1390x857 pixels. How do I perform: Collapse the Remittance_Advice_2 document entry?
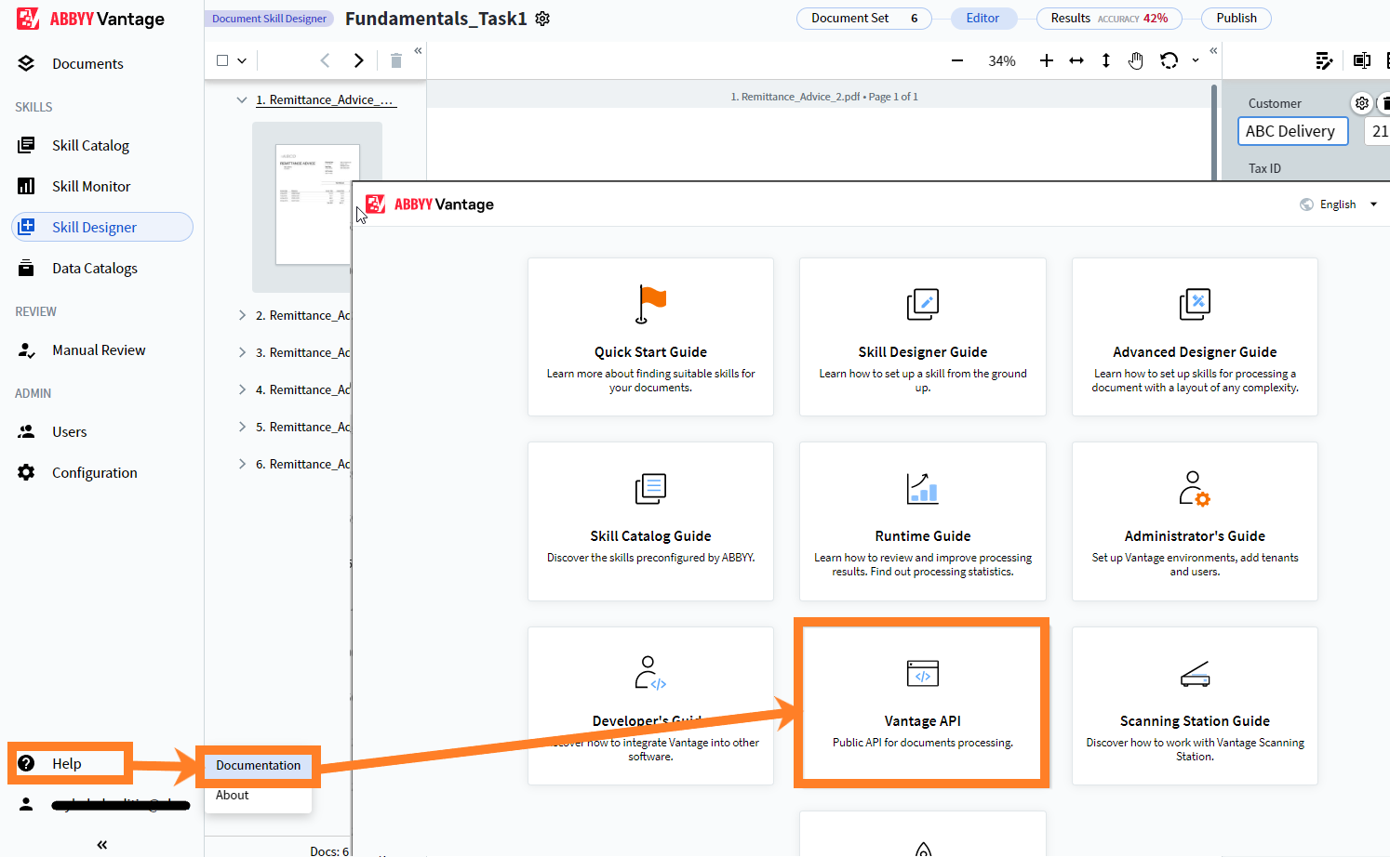tap(242, 100)
